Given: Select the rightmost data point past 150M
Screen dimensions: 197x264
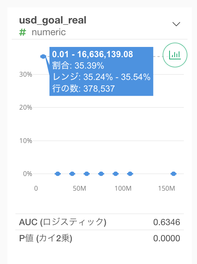Looking at the screenshot, I should (x=173, y=173).
